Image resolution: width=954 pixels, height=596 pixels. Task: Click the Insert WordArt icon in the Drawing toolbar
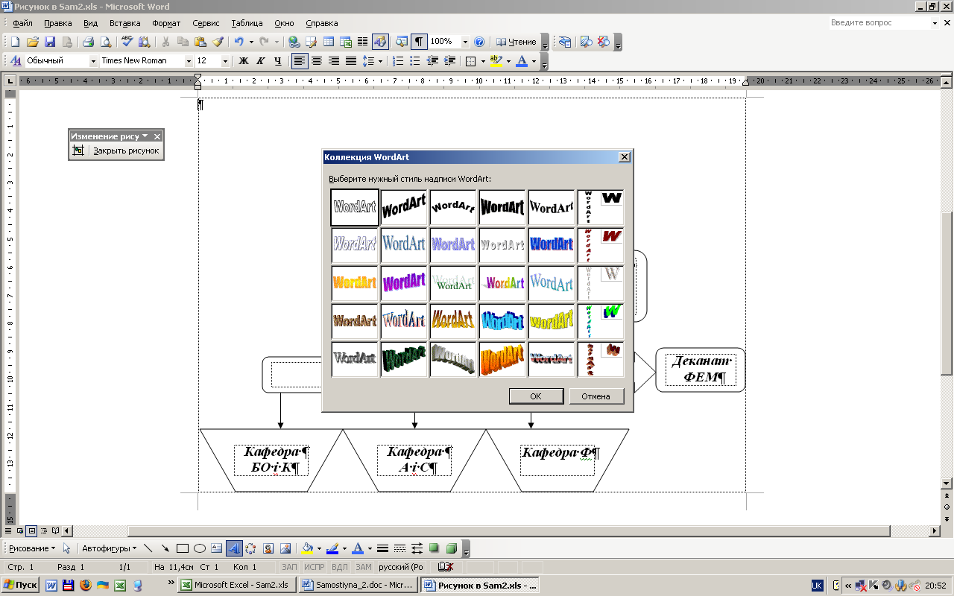[234, 548]
